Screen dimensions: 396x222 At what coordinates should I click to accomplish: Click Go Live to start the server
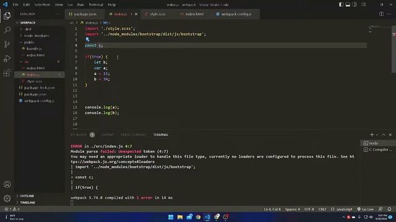[x=366, y=209]
